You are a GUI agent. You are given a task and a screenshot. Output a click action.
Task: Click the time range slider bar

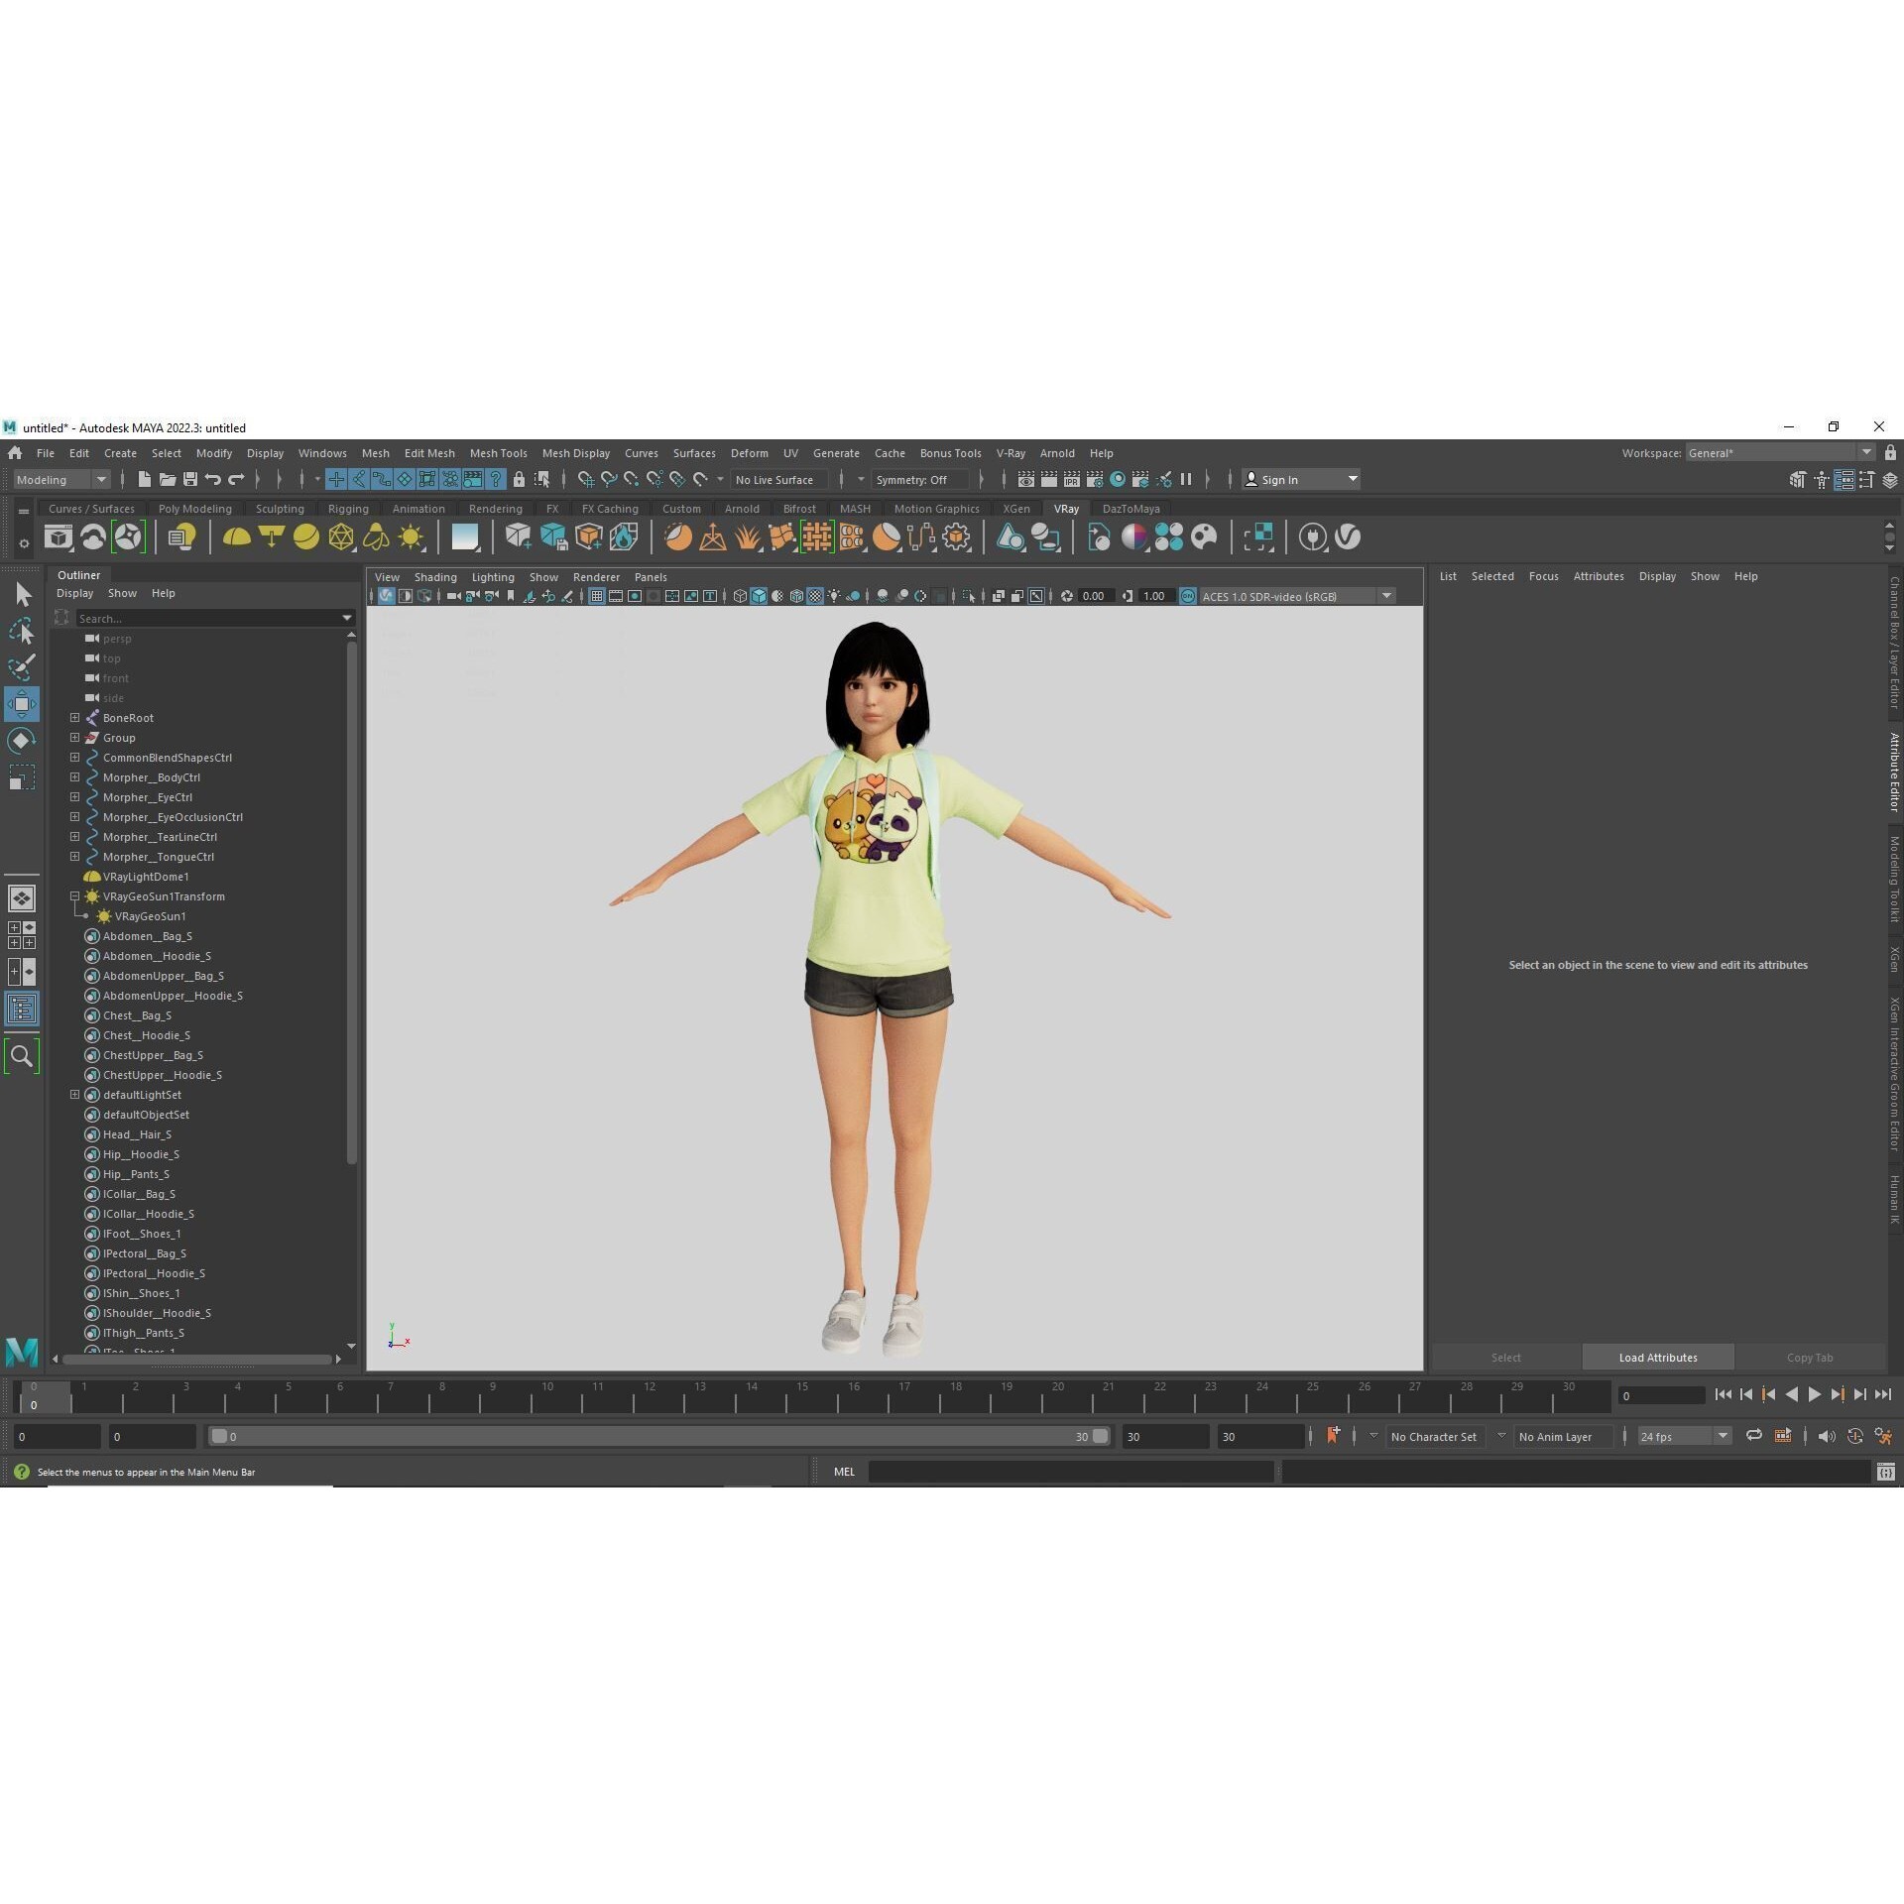[659, 1436]
